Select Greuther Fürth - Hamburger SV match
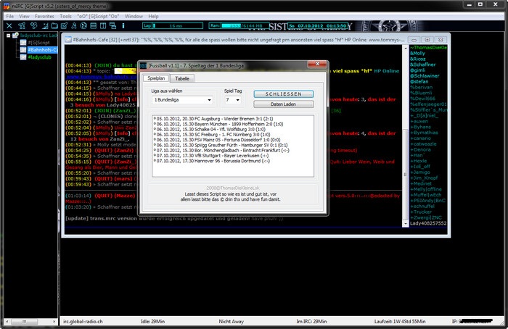 221,145
